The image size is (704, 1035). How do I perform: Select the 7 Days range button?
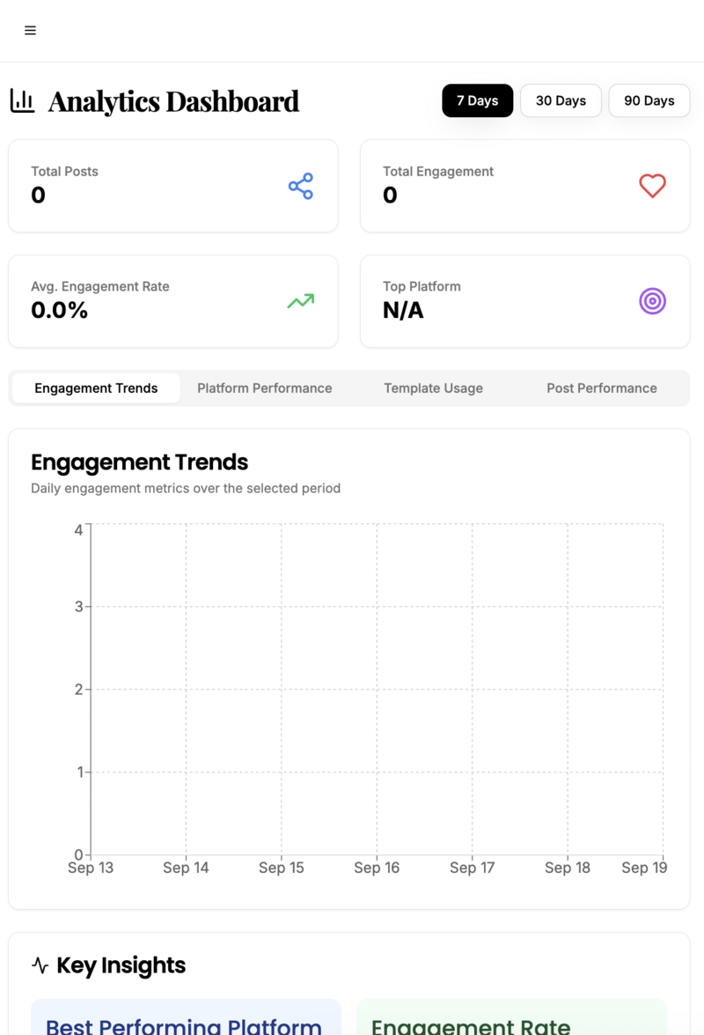coord(477,100)
